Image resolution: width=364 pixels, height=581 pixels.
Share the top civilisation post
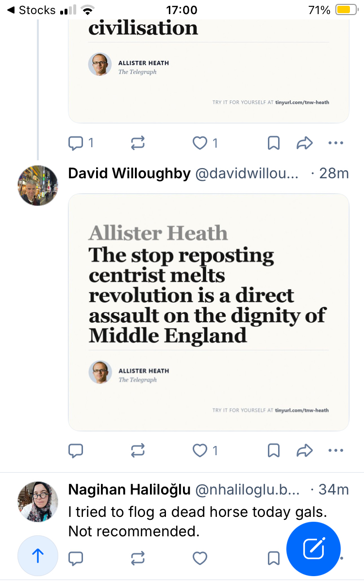click(304, 143)
